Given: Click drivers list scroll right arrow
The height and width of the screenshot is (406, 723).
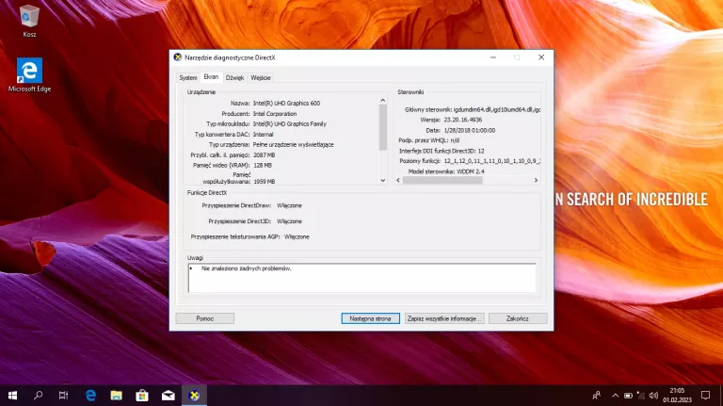Looking at the screenshot, I should click(x=536, y=181).
